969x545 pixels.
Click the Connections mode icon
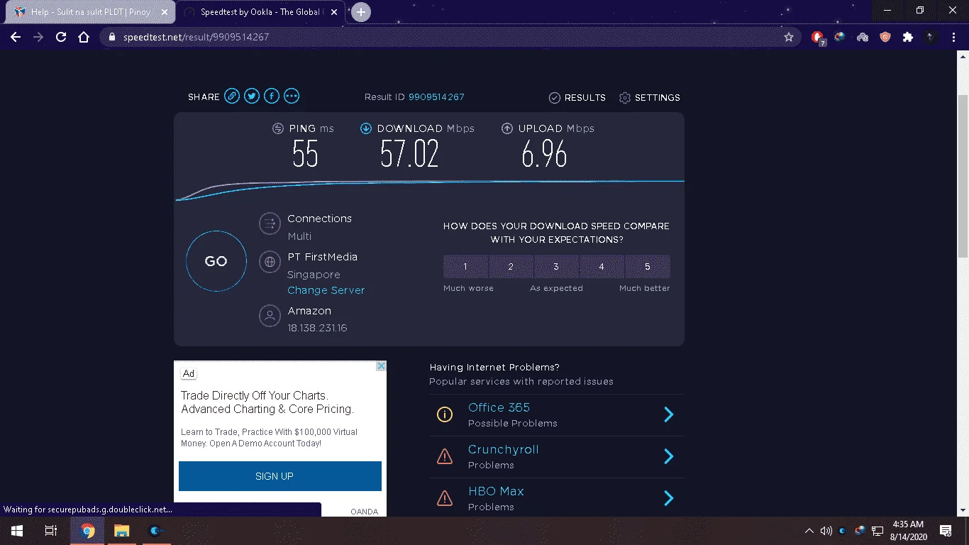pyautogui.click(x=270, y=224)
